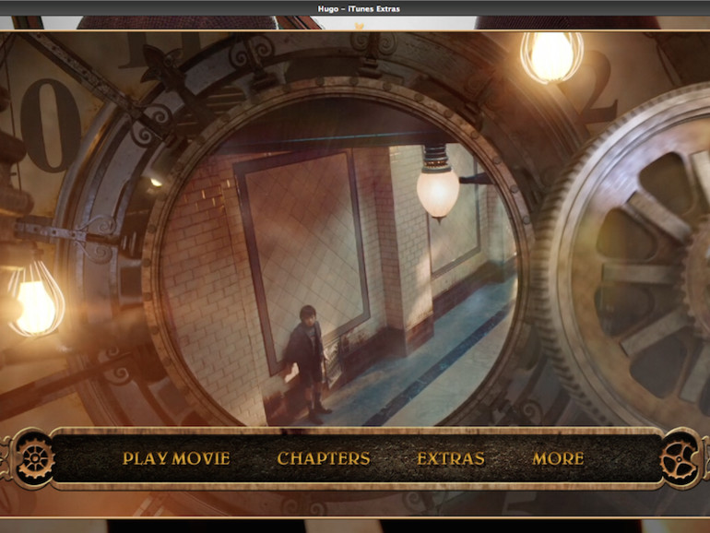Image resolution: width=710 pixels, height=533 pixels.
Task: Click the boy in the circular movie preview
Action: tap(308, 364)
